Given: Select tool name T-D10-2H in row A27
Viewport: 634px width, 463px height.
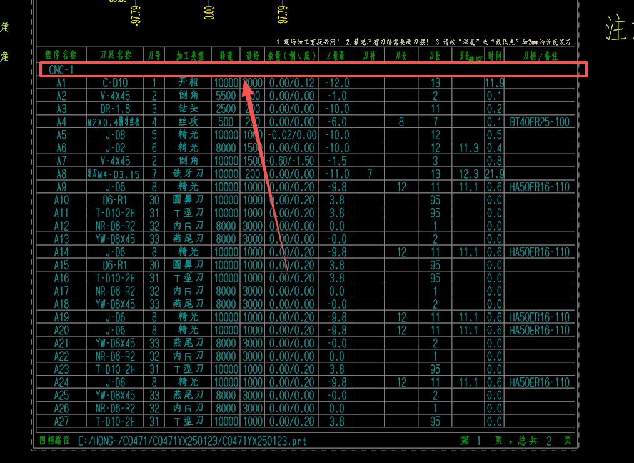Looking at the screenshot, I should pyautogui.click(x=115, y=421).
